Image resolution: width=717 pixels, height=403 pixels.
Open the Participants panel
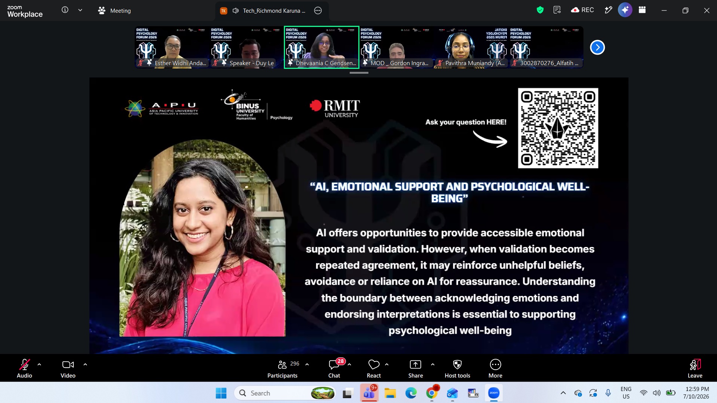(283, 369)
